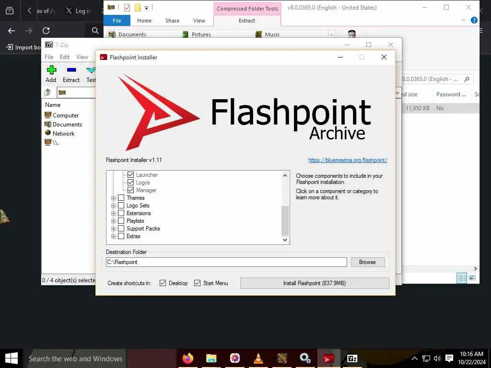Click the Import bookmarks button in browser
Image resolution: width=491 pixels, height=368 pixels.
[x=23, y=47]
